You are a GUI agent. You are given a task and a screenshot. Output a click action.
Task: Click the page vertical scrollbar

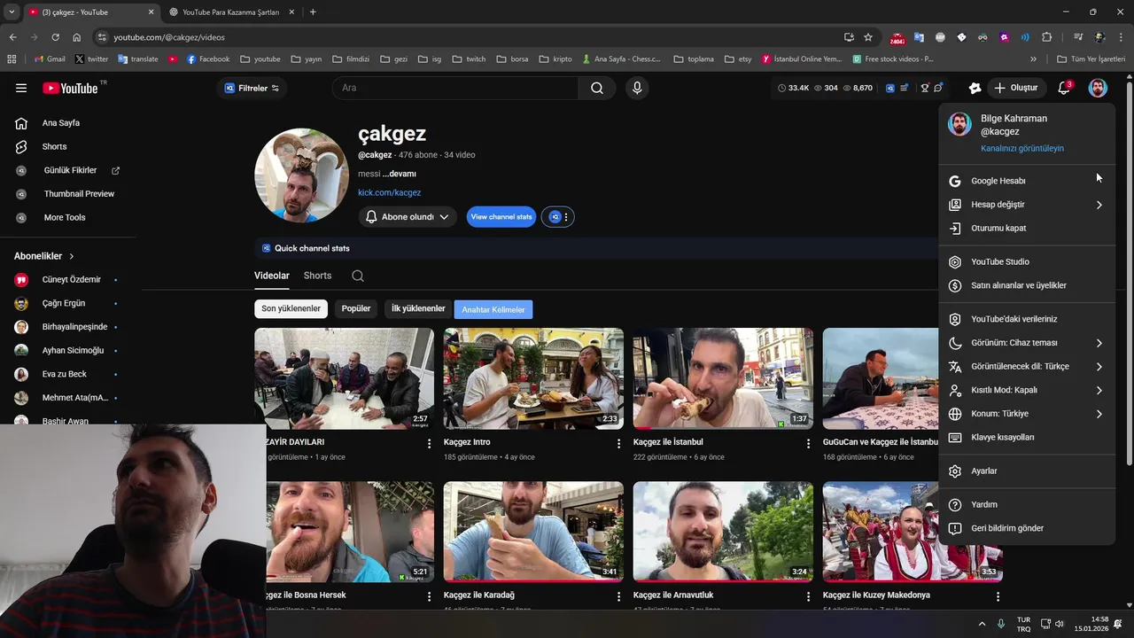(1129, 274)
